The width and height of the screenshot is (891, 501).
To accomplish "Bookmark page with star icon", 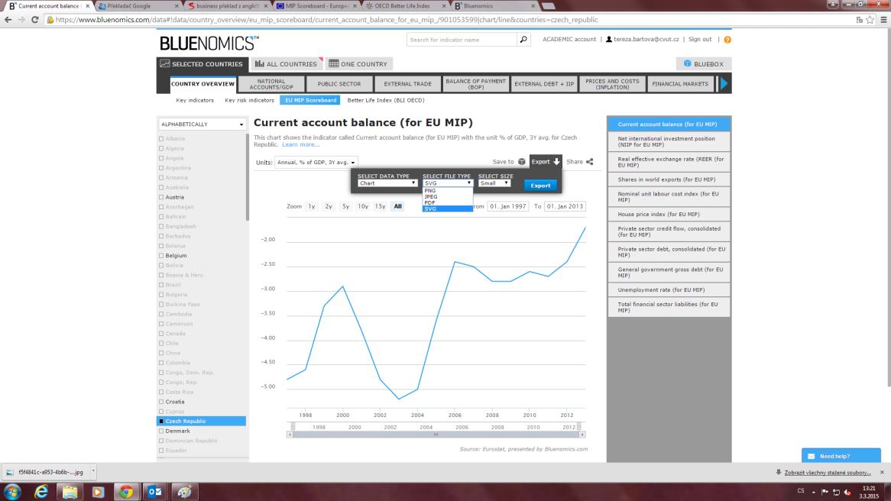I will tap(870, 19).
